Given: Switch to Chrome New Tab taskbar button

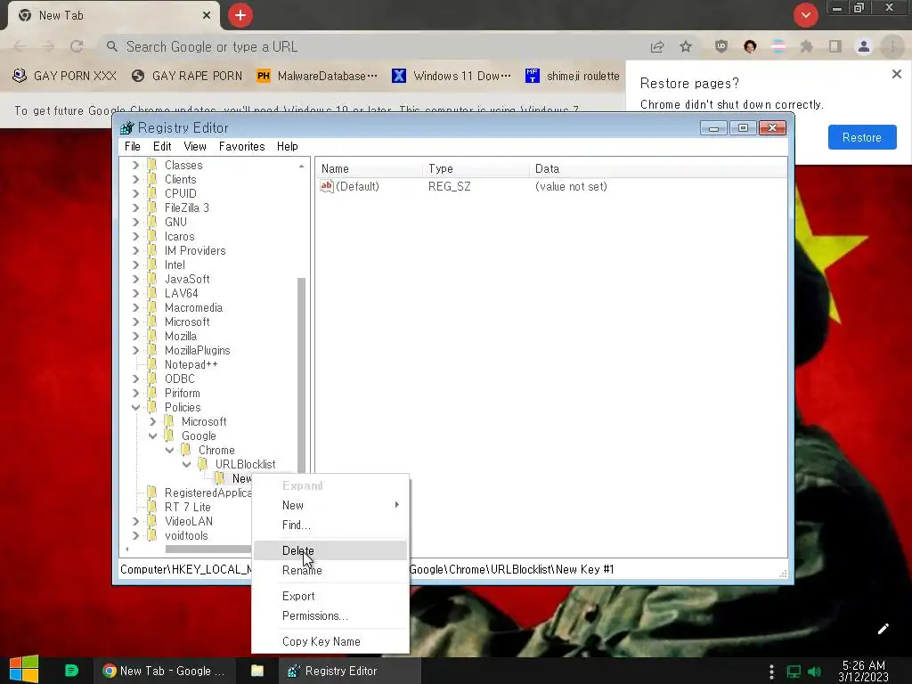Looking at the screenshot, I should (x=164, y=671).
